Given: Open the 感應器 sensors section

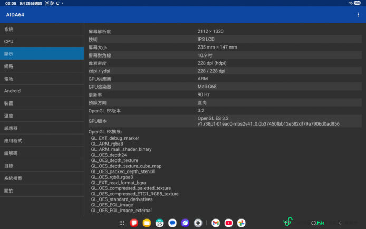Looking at the screenshot, I should point(42,128).
